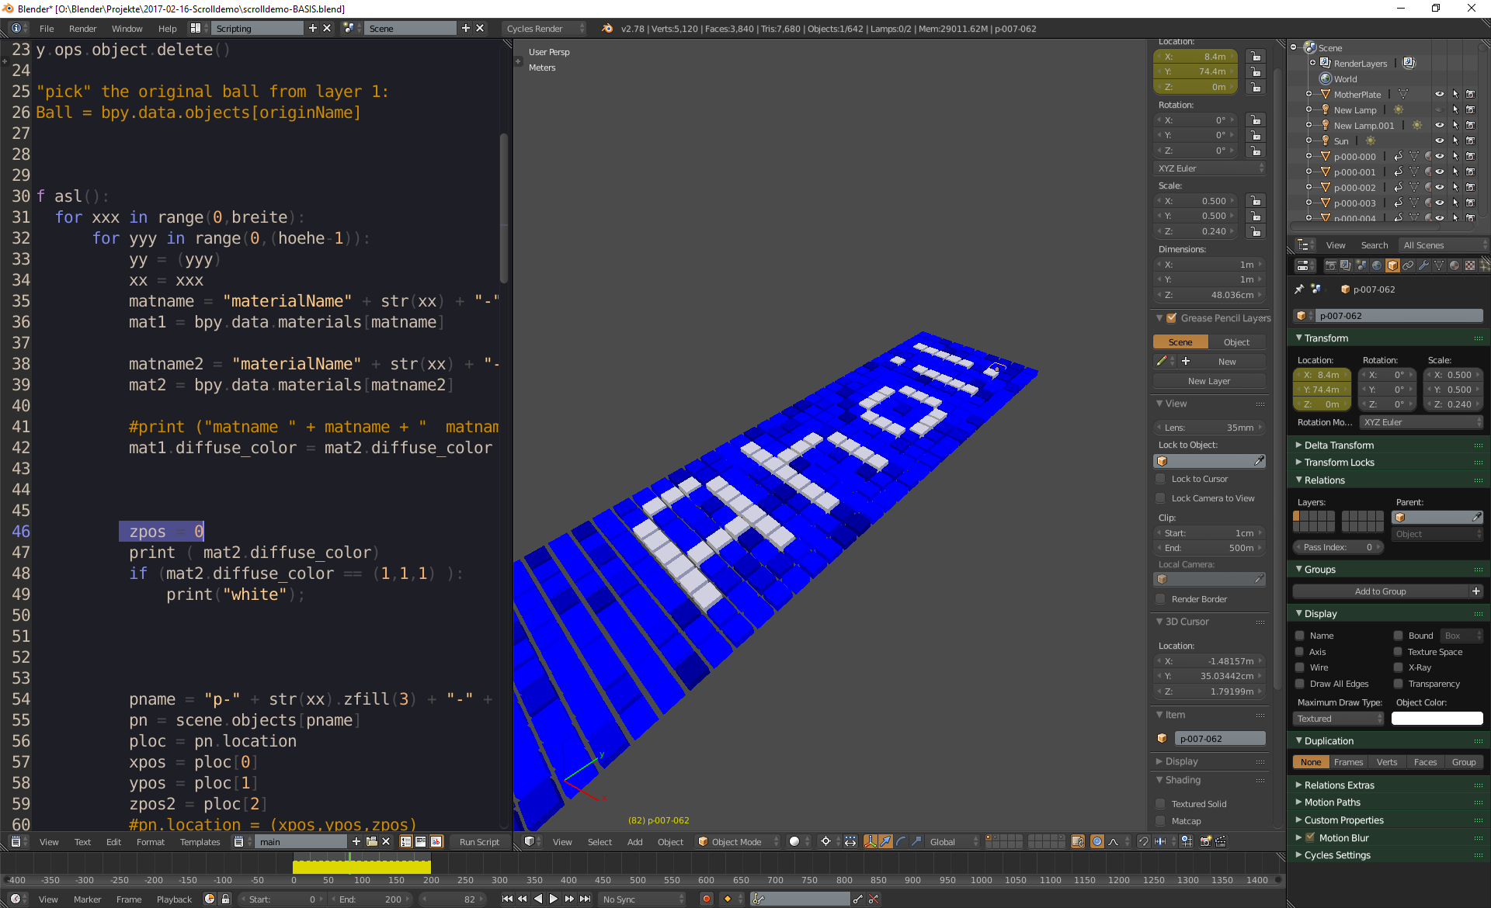
Task: Switch Grease Pencil source to Object tab
Action: pyautogui.click(x=1236, y=342)
